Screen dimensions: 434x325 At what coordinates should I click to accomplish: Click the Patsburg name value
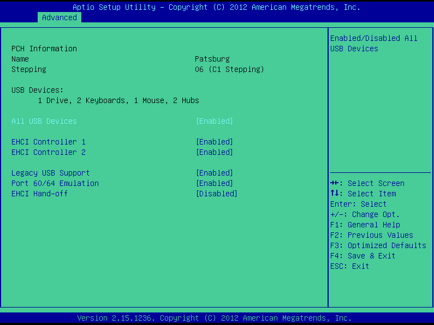pyautogui.click(x=212, y=59)
